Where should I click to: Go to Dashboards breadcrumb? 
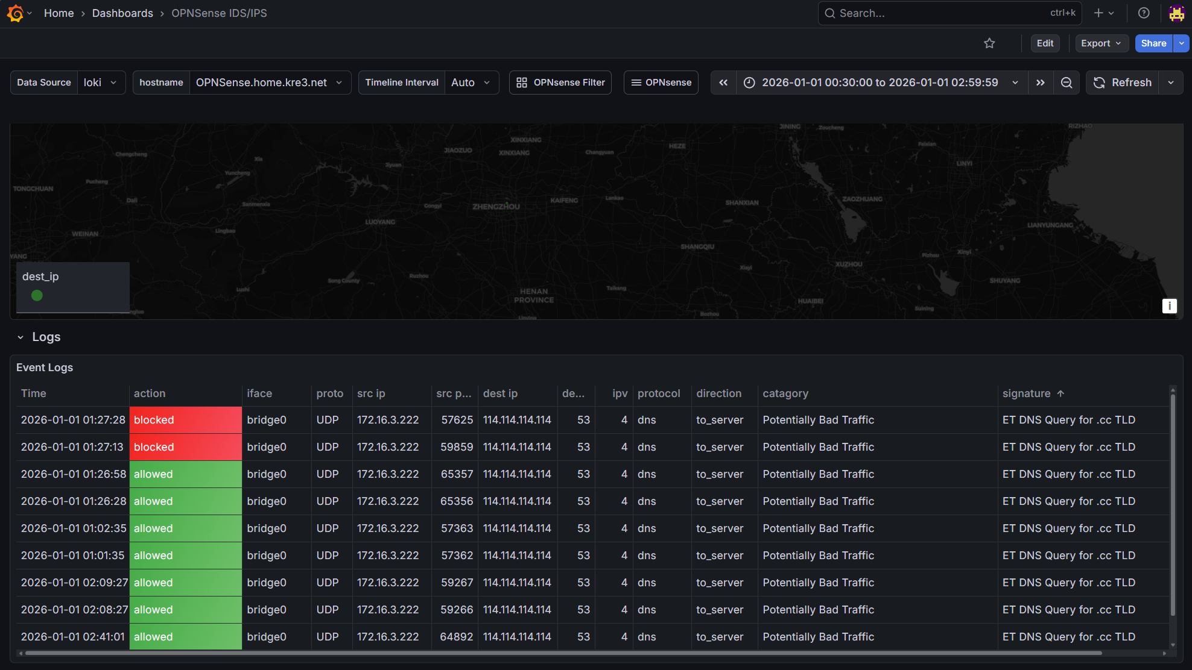tap(122, 13)
